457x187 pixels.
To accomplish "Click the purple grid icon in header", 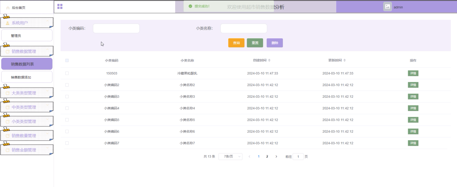I will tap(60, 7).
